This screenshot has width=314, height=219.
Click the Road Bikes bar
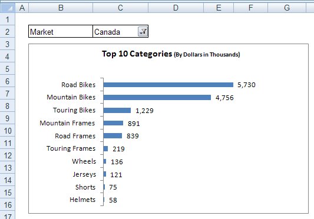(x=168, y=85)
